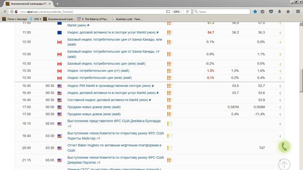Open a new tab with the plus button
The width and height of the screenshot is (303, 170).
click(x=57, y=4)
